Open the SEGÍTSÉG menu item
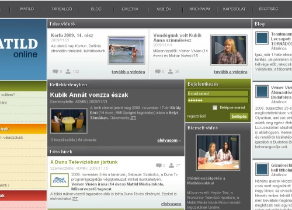 pyautogui.click(x=269, y=9)
